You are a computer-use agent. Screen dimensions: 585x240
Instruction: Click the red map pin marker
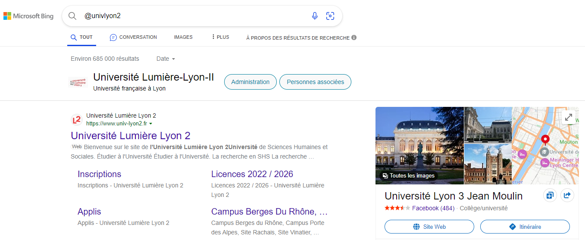(x=545, y=140)
